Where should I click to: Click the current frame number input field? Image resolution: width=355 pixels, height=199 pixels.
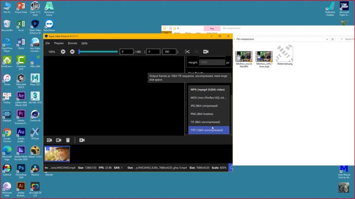pyautogui.click(x=127, y=52)
